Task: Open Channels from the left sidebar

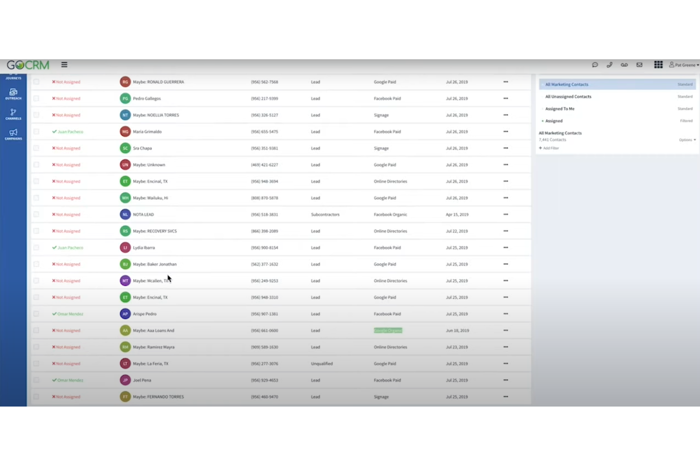Action: pyautogui.click(x=13, y=114)
